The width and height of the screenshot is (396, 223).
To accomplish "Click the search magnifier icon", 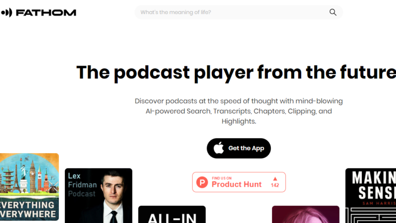I will (x=333, y=12).
